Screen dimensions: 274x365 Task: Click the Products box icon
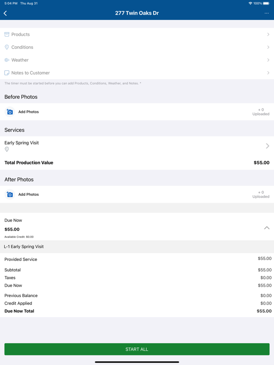pyautogui.click(x=7, y=34)
